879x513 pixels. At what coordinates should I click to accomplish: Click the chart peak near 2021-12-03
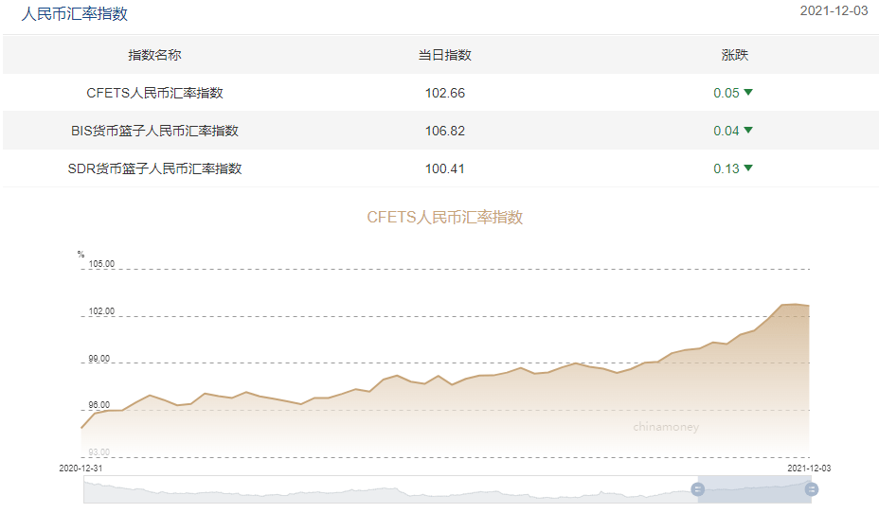(795, 304)
